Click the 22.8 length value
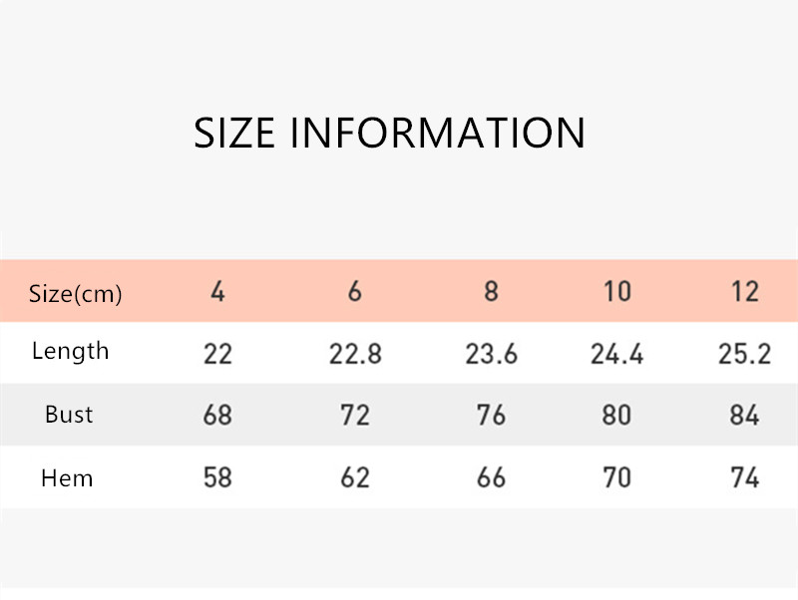The width and height of the screenshot is (798, 600). click(355, 354)
